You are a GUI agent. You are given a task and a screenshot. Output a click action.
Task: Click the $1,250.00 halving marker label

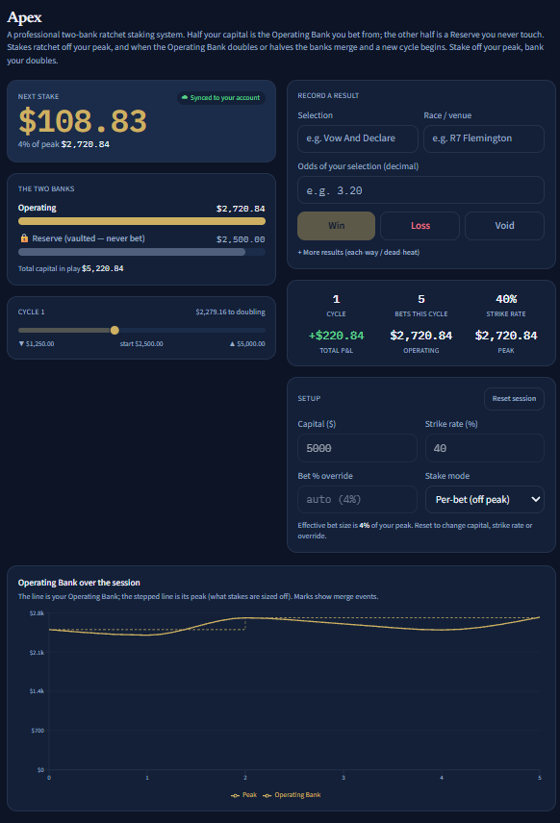[x=37, y=344]
